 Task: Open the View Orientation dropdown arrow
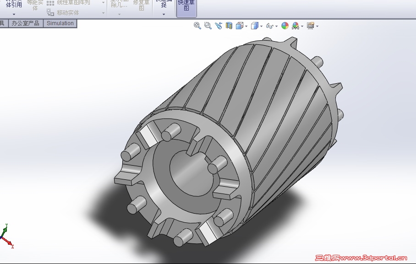click(x=246, y=26)
